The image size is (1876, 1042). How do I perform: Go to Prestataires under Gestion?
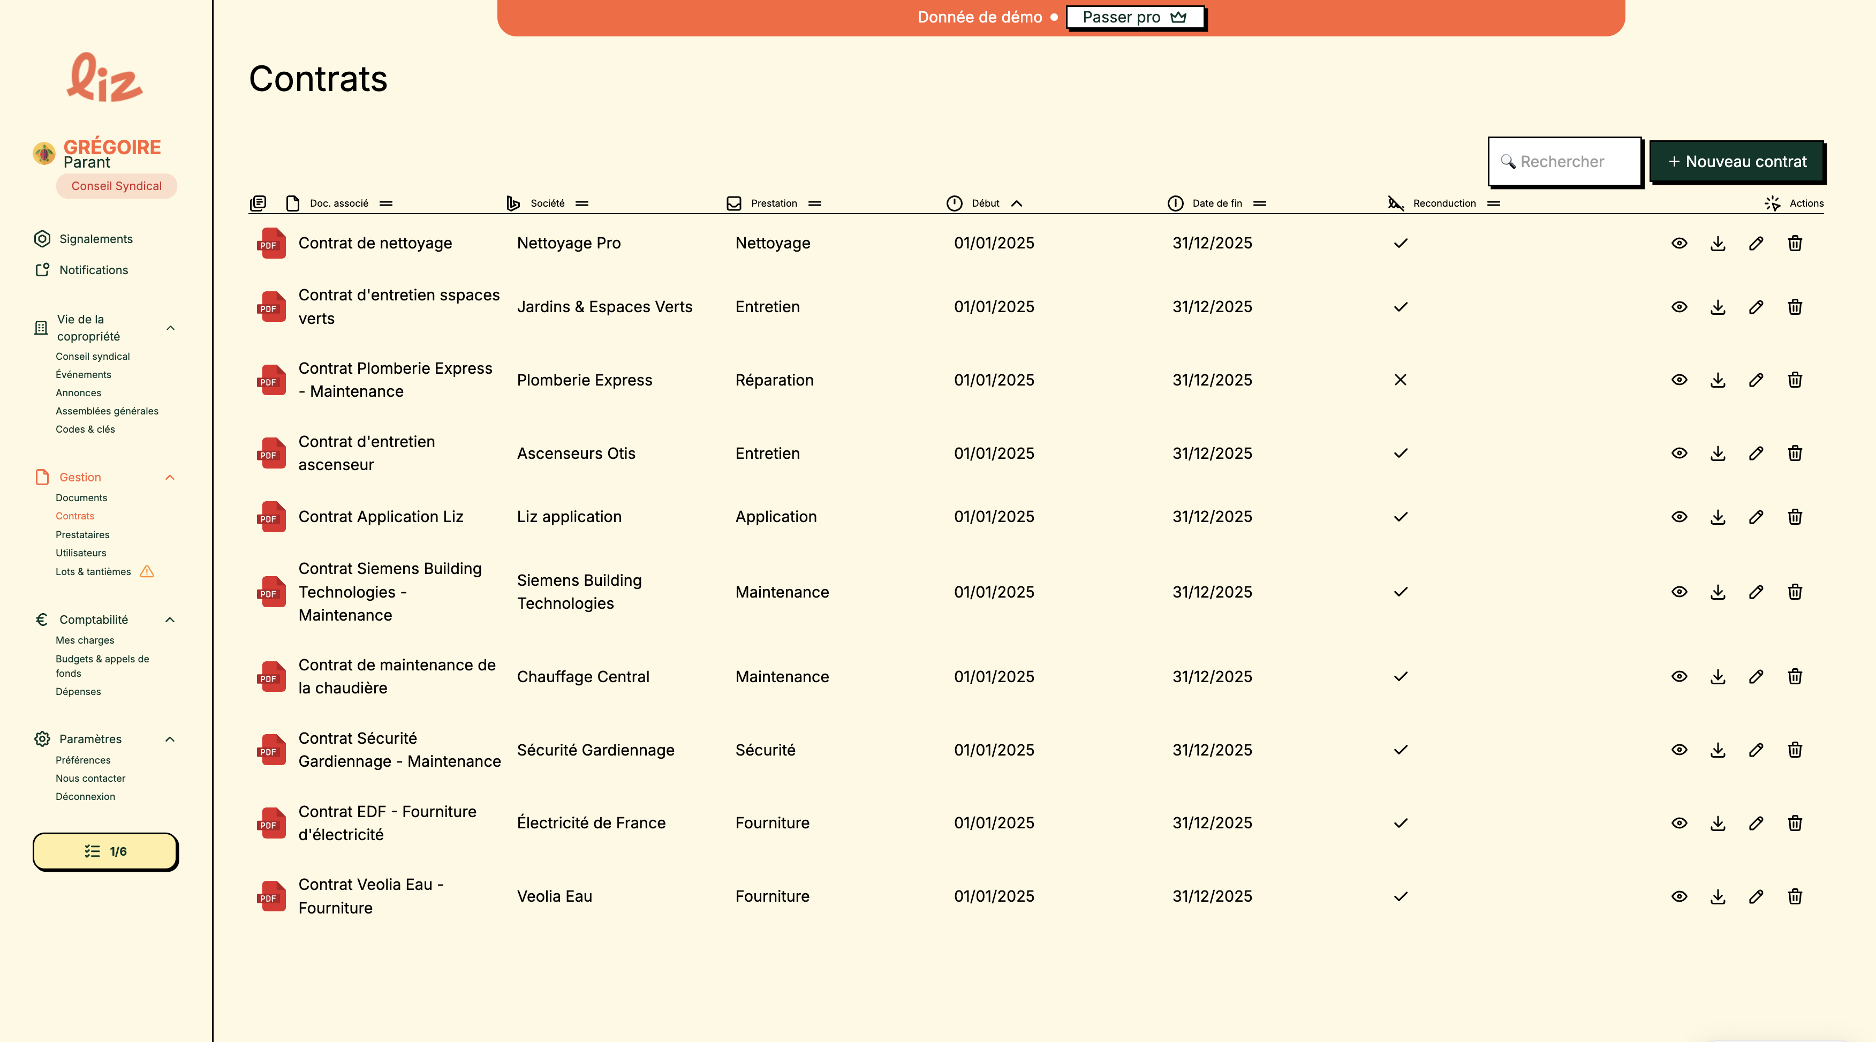click(x=82, y=534)
